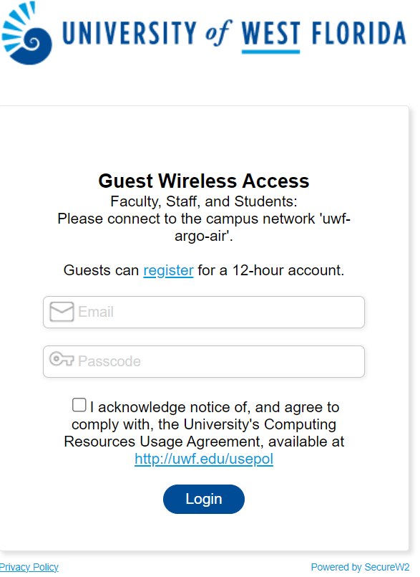Click the FLORIDA word in header wordmark

click(x=359, y=34)
